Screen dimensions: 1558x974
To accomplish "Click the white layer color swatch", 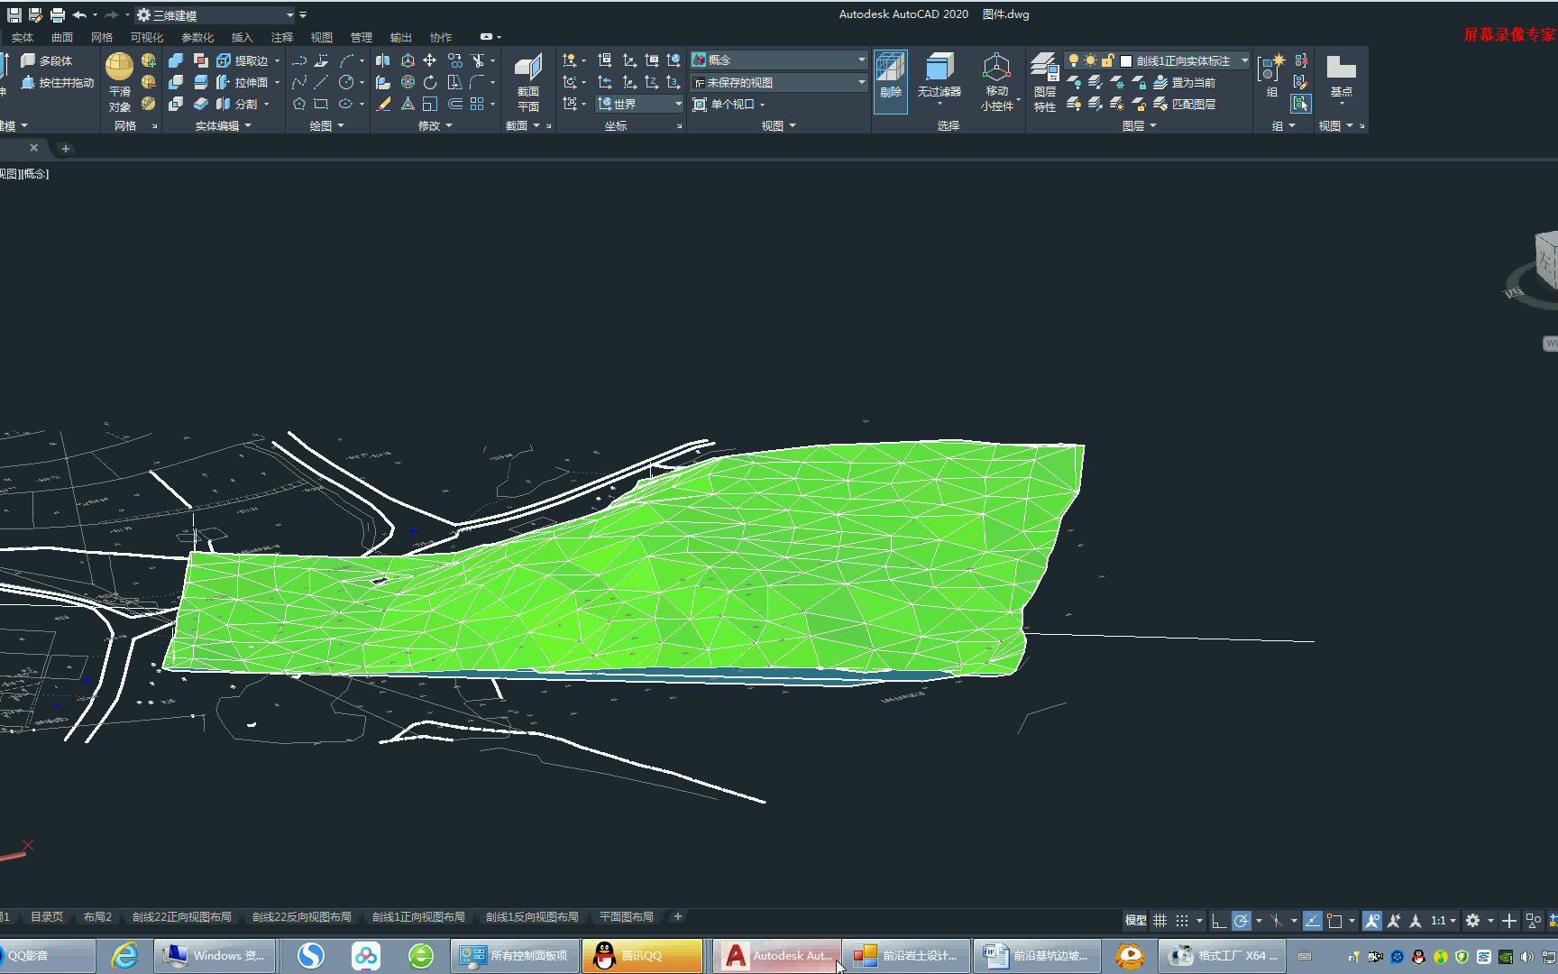I will [x=1126, y=61].
